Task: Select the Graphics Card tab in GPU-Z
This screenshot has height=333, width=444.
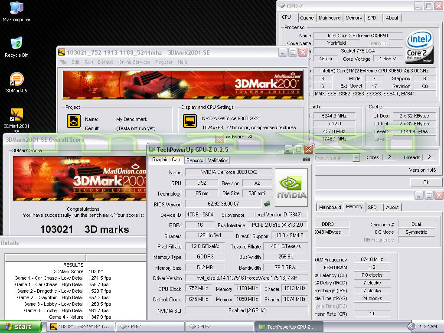Action: point(166,160)
